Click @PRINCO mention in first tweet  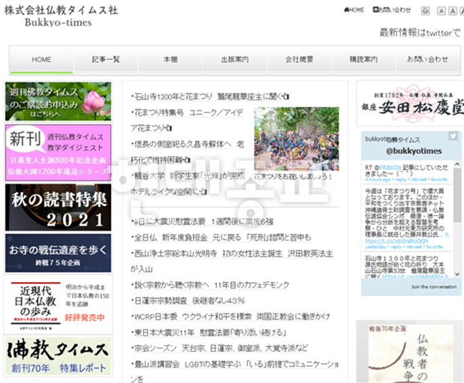(388, 167)
